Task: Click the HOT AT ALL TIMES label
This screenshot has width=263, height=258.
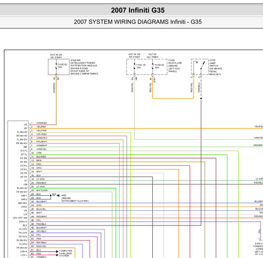Action: click(x=152, y=56)
